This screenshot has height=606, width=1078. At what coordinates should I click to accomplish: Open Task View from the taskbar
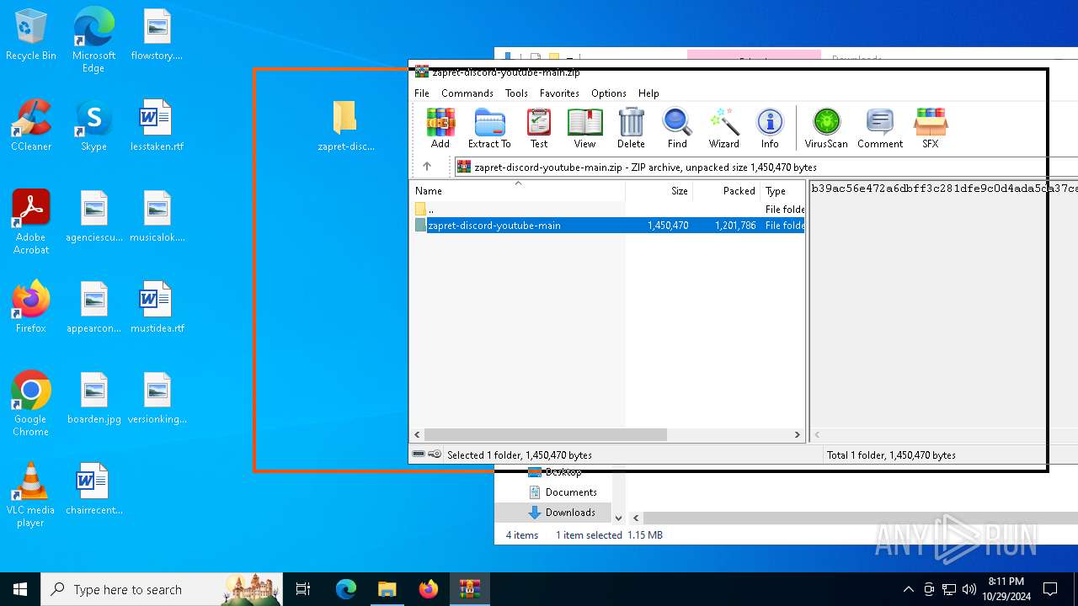[x=303, y=589]
